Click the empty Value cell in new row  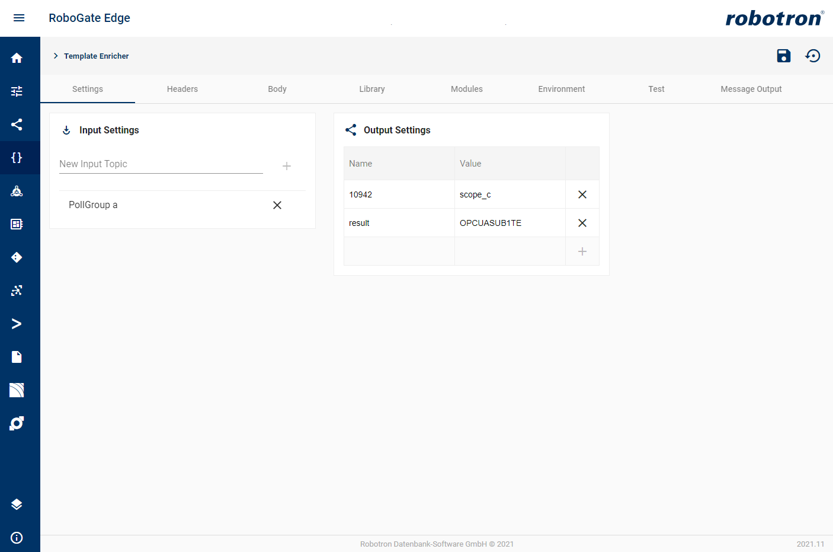[510, 251]
